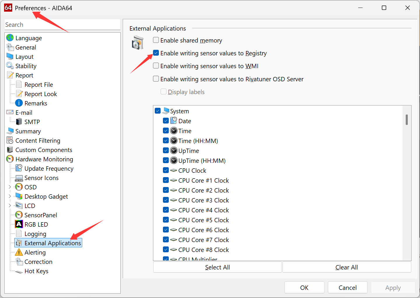Click the Content Filtering icon
420x298 pixels.
[10, 140]
